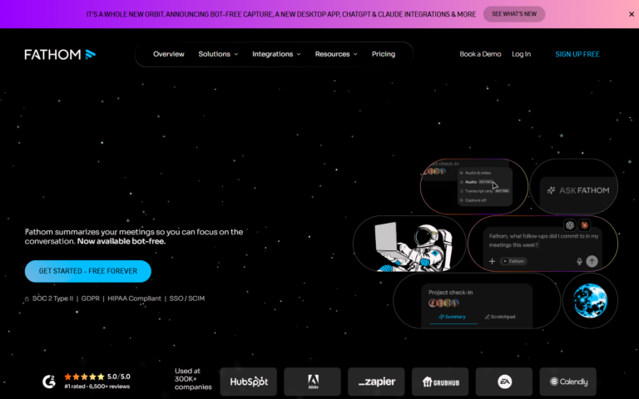
Task: Click Get Started - Free Forever button
Action: [x=88, y=271]
